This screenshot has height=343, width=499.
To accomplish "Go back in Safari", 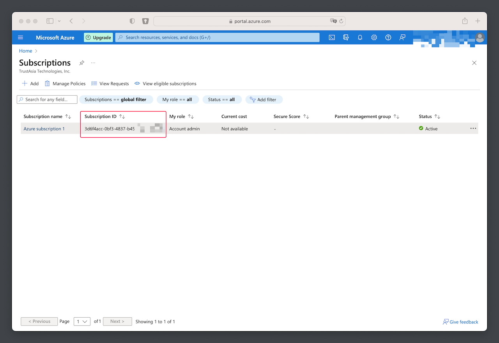I will pos(71,21).
